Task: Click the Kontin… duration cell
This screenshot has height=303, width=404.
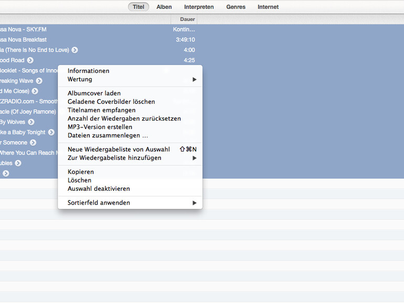Action: [x=184, y=29]
